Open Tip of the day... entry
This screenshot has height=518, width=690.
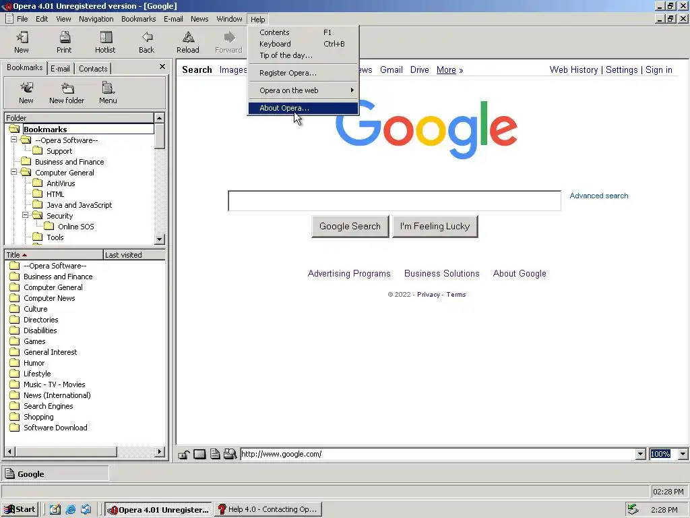click(303, 55)
